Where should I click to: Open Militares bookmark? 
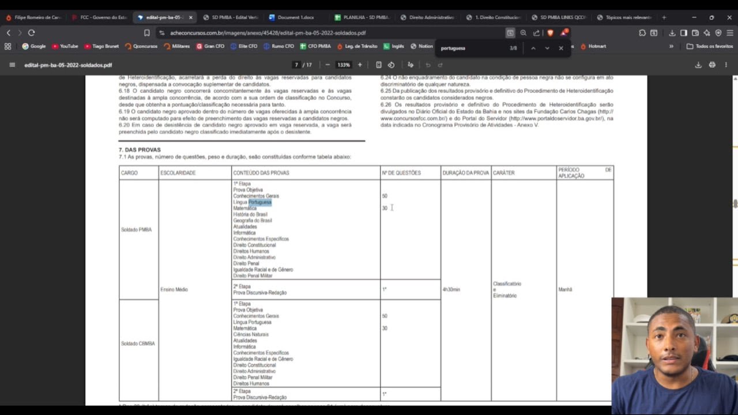tap(176, 46)
